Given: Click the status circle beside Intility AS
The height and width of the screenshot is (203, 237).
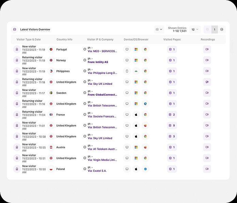Looking at the screenshot, I should (x=85, y=60).
